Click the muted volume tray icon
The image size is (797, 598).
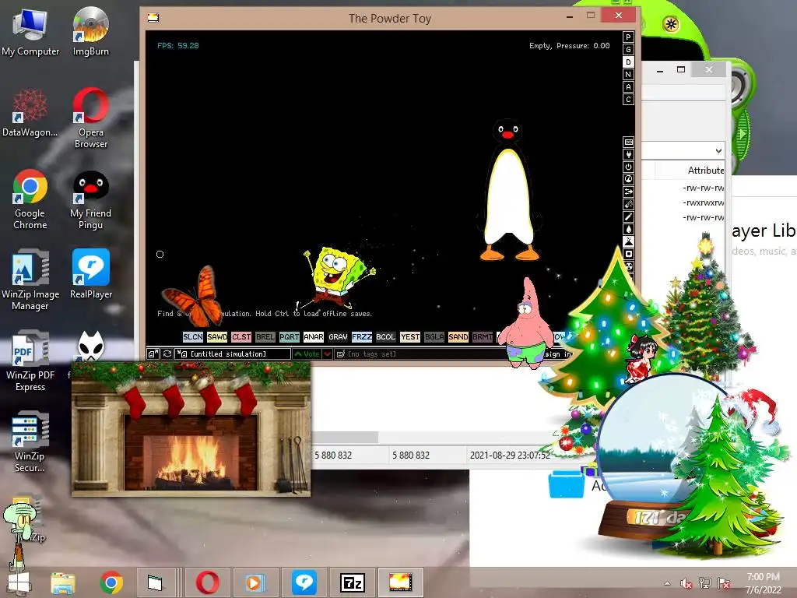click(686, 583)
